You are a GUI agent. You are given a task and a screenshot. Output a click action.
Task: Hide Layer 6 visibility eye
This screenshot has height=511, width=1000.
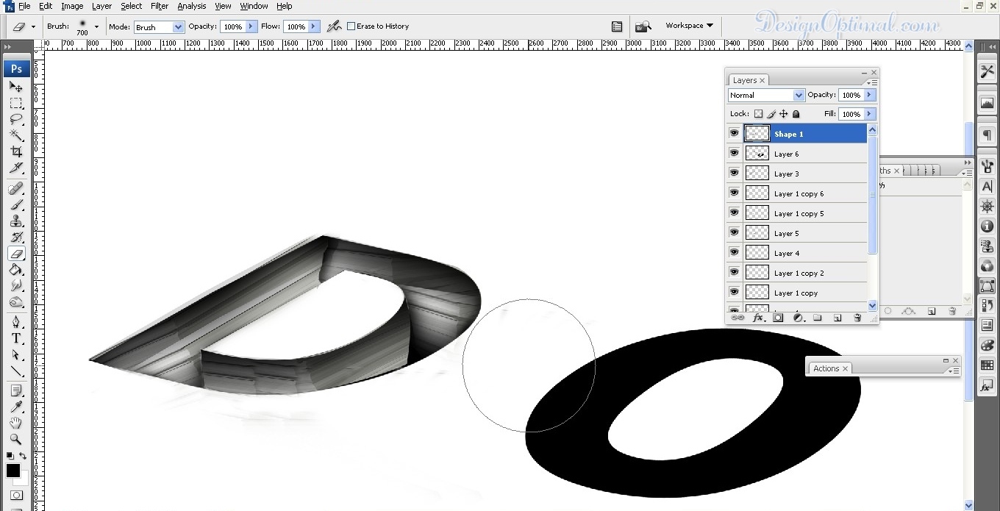[734, 153]
